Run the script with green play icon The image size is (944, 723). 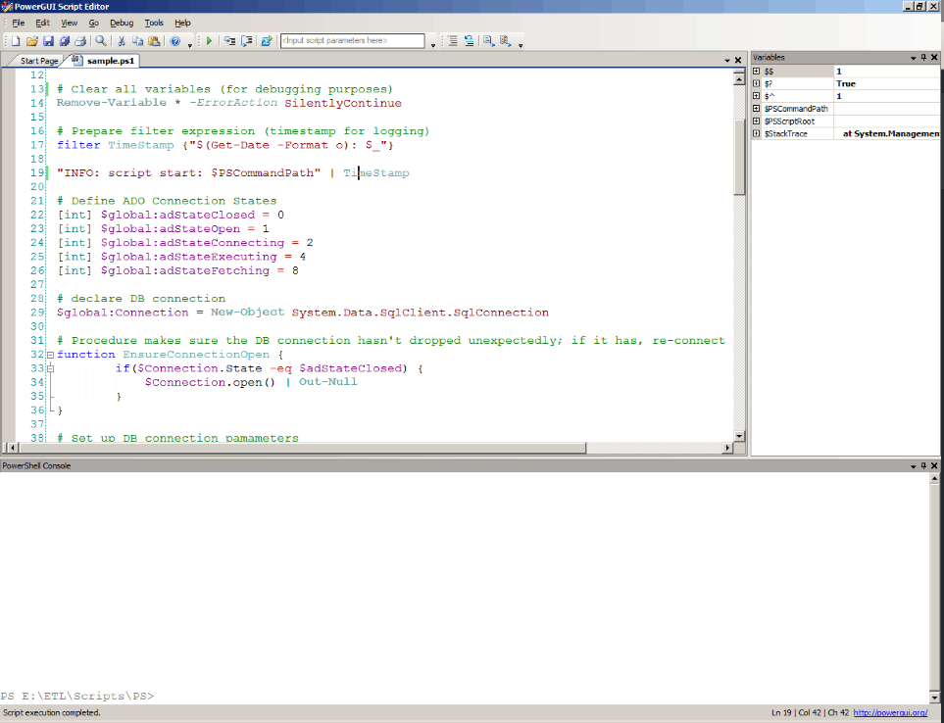coord(208,41)
